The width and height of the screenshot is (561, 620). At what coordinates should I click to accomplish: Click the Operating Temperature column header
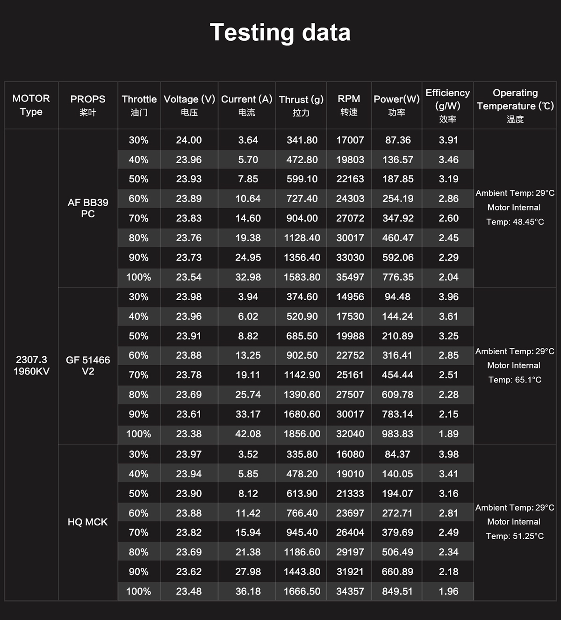tap(515, 105)
